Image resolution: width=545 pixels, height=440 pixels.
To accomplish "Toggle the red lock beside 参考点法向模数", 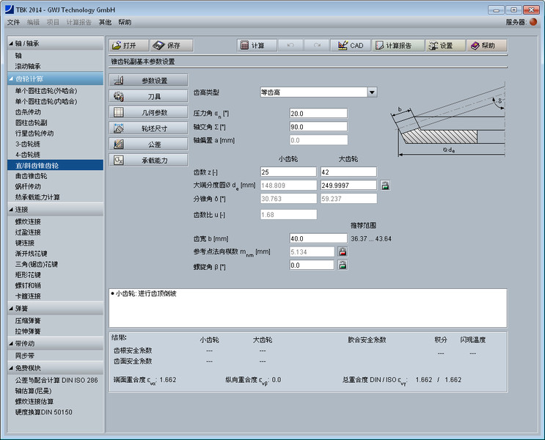I will click(x=342, y=252).
